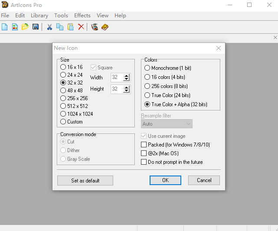Image resolution: width=278 pixels, height=231 pixels.
Task: Choose 256 colors (8 bits) option
Action: 147,86
